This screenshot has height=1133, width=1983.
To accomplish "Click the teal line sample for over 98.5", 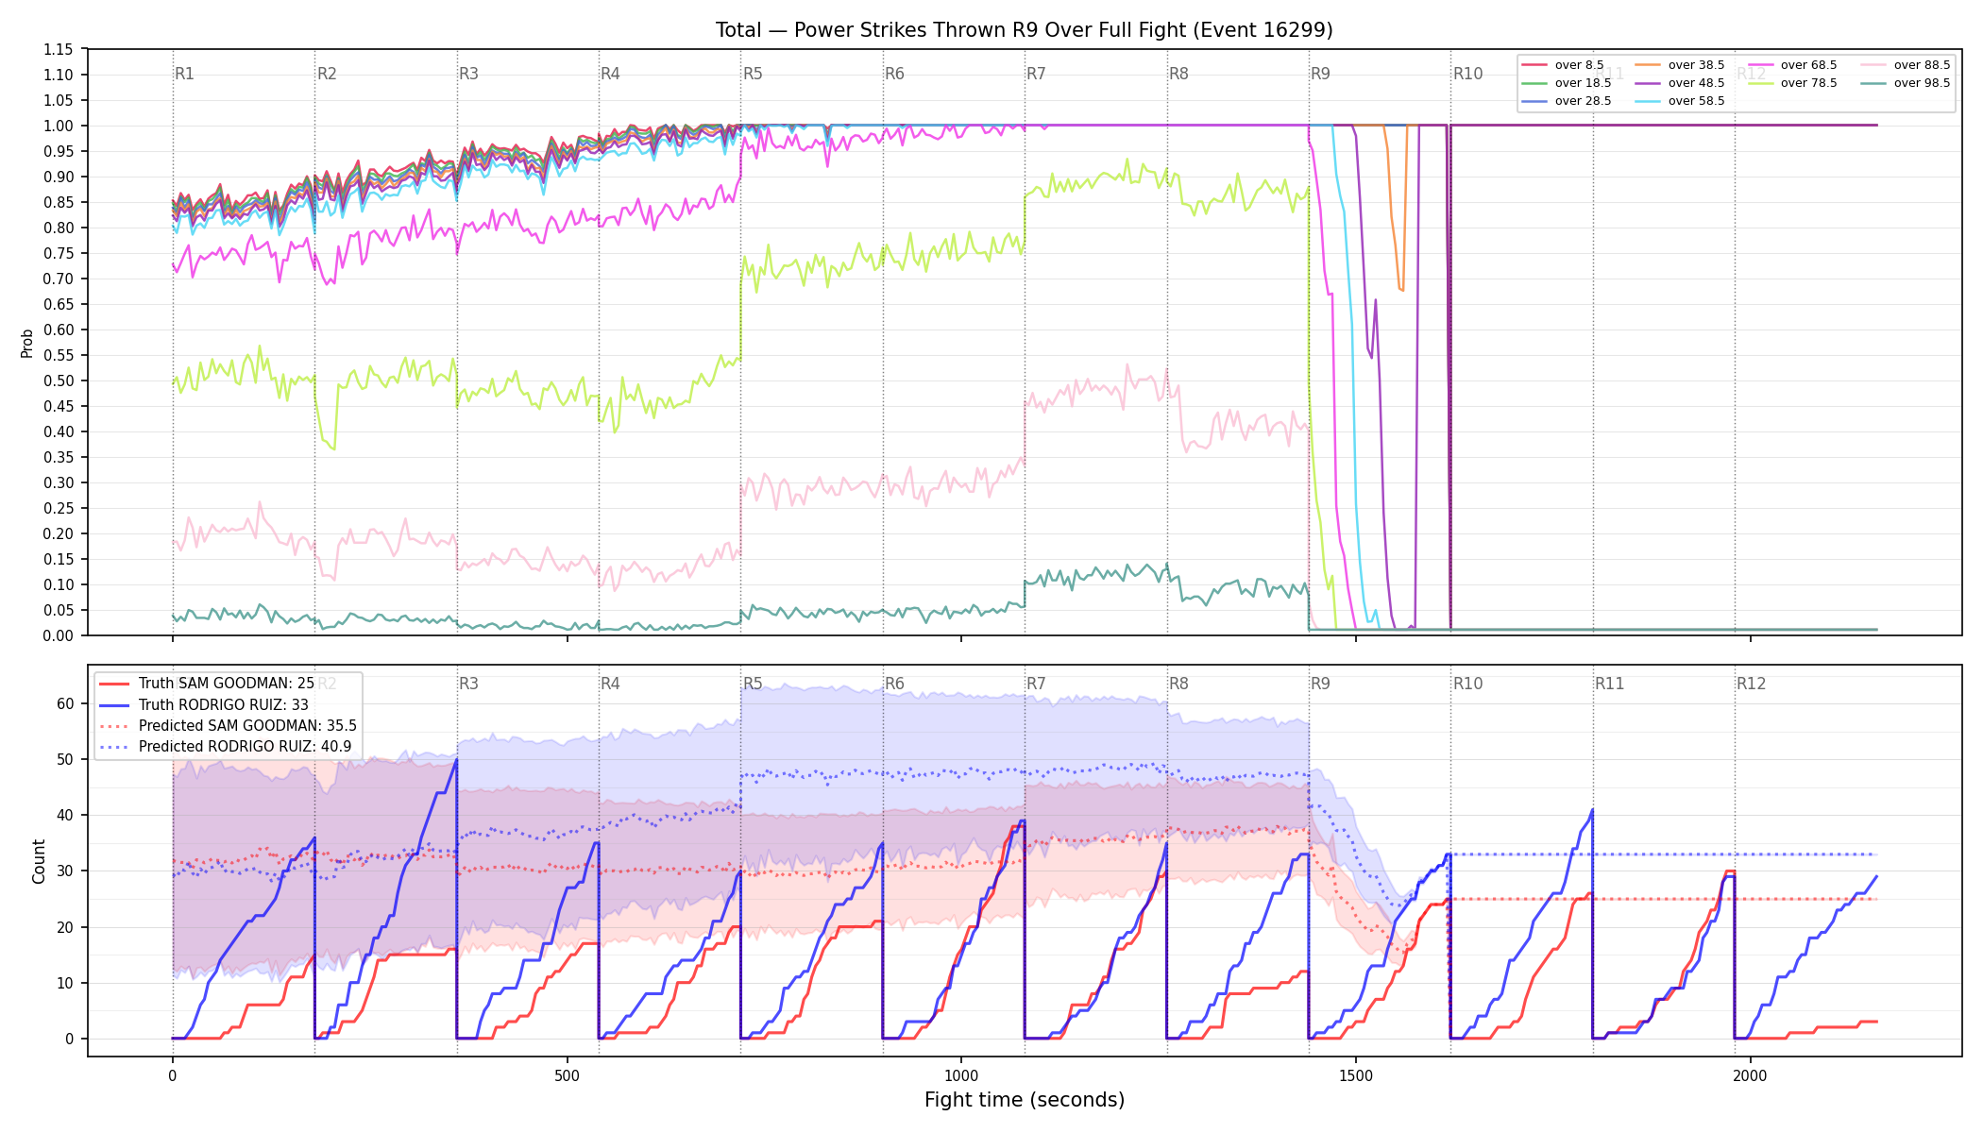I will [x=1873, y=83].
